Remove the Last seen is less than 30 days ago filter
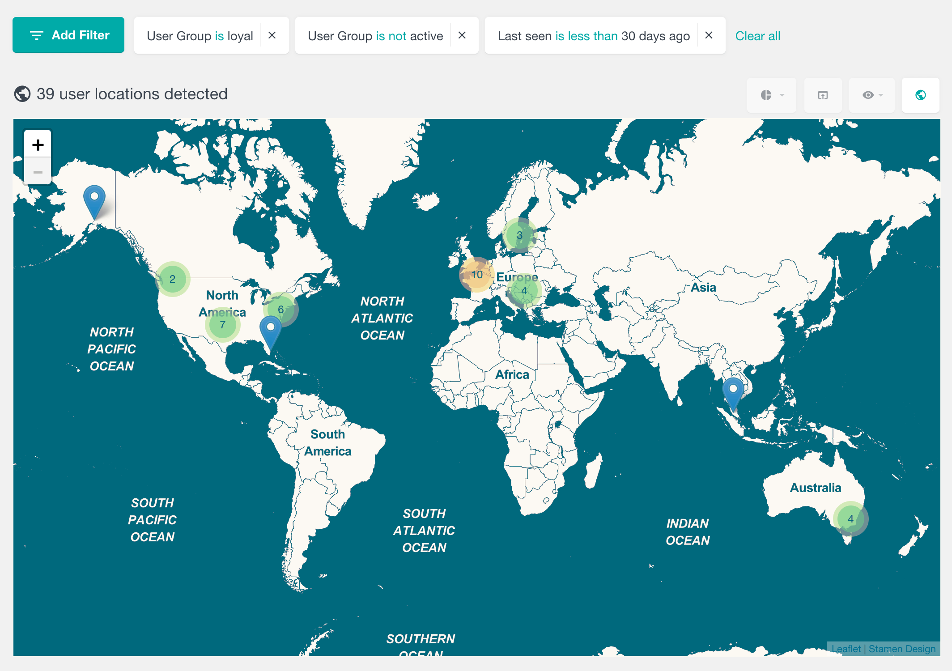The width and height of the screenshot is (952, 671). [710, 35]
